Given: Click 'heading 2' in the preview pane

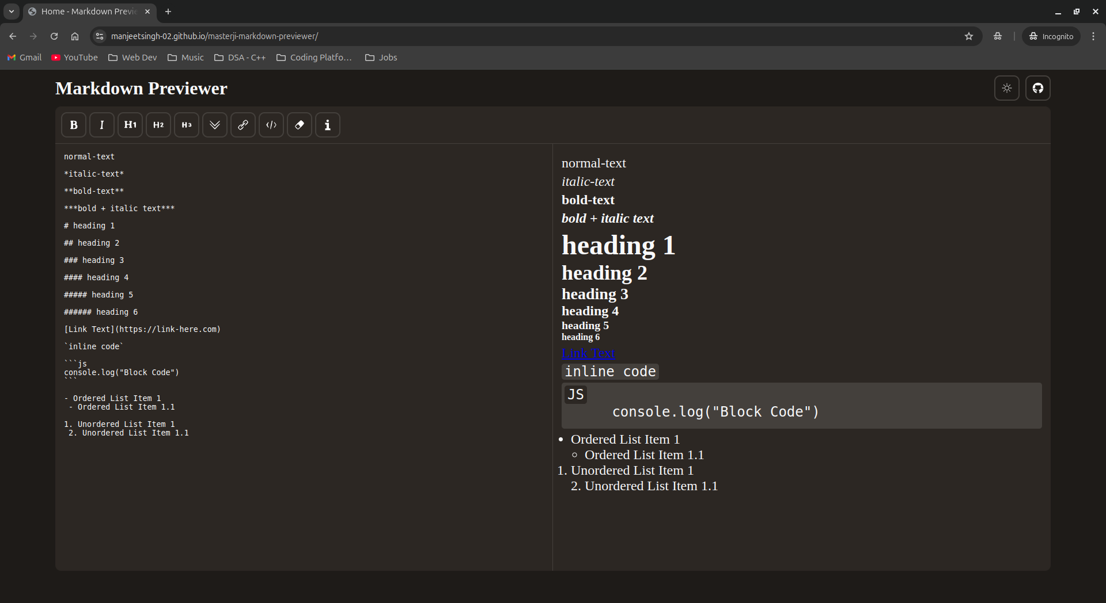Looking at the screenshot, I should 604,273.
